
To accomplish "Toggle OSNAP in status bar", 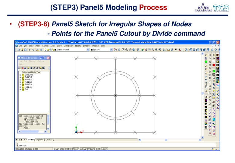I will pyautogui.click(x=83, y=149).
